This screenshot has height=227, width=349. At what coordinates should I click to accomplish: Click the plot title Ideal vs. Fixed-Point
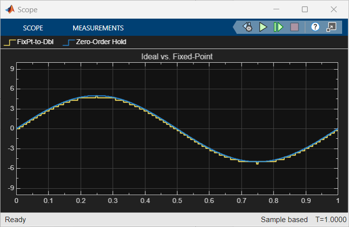177,57
